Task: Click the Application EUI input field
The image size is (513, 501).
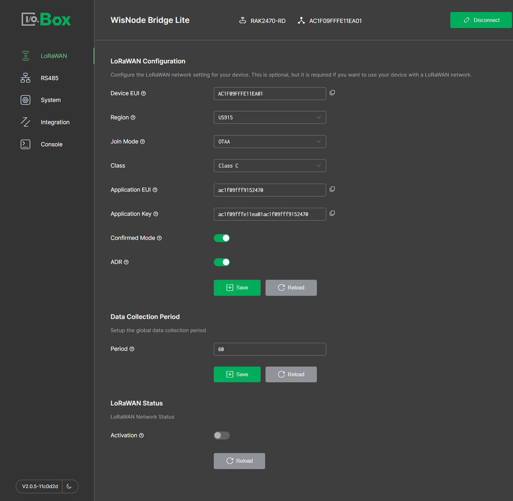Action: [x=270, y=190]
